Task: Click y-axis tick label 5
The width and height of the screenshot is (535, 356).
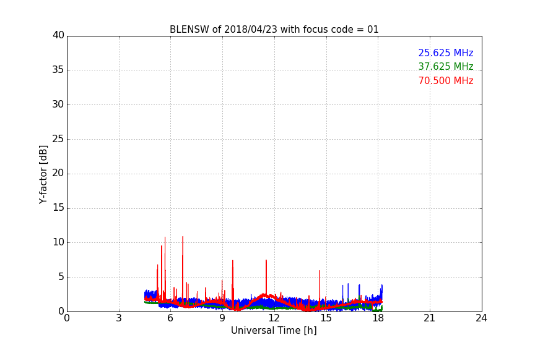Action: pyautogui.click(x=61, y=277)
